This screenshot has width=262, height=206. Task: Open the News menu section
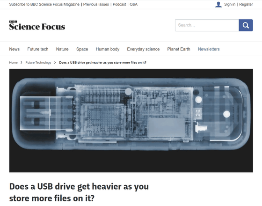click(x=15, y=49)
